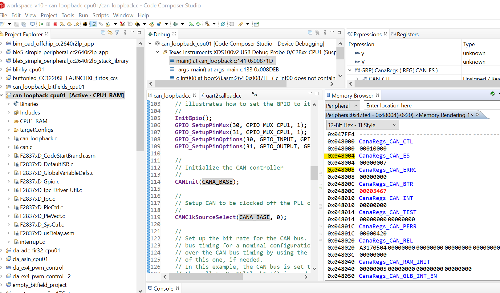Click the editor's horizontal scrollbar thumb
500x293 pixels.
pyautogui.click(x=205, y=277)
